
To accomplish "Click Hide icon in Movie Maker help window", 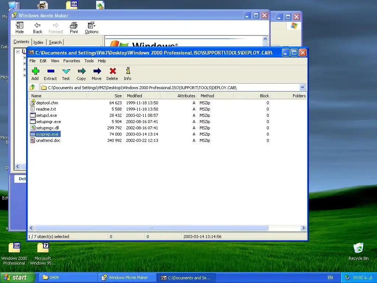I will [x=20, y=25].
